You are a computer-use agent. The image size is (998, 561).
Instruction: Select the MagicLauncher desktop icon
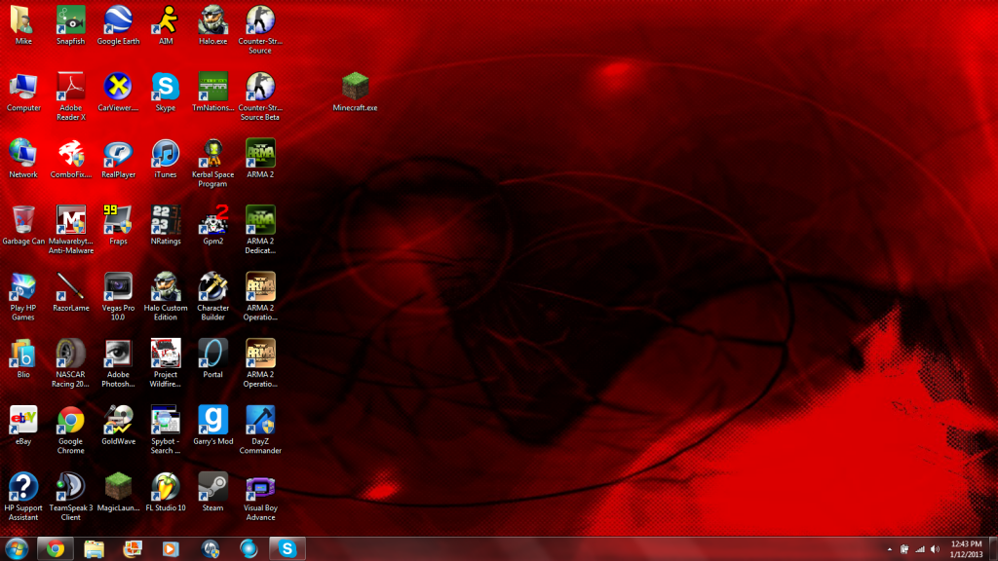click(x=118, y=493)
